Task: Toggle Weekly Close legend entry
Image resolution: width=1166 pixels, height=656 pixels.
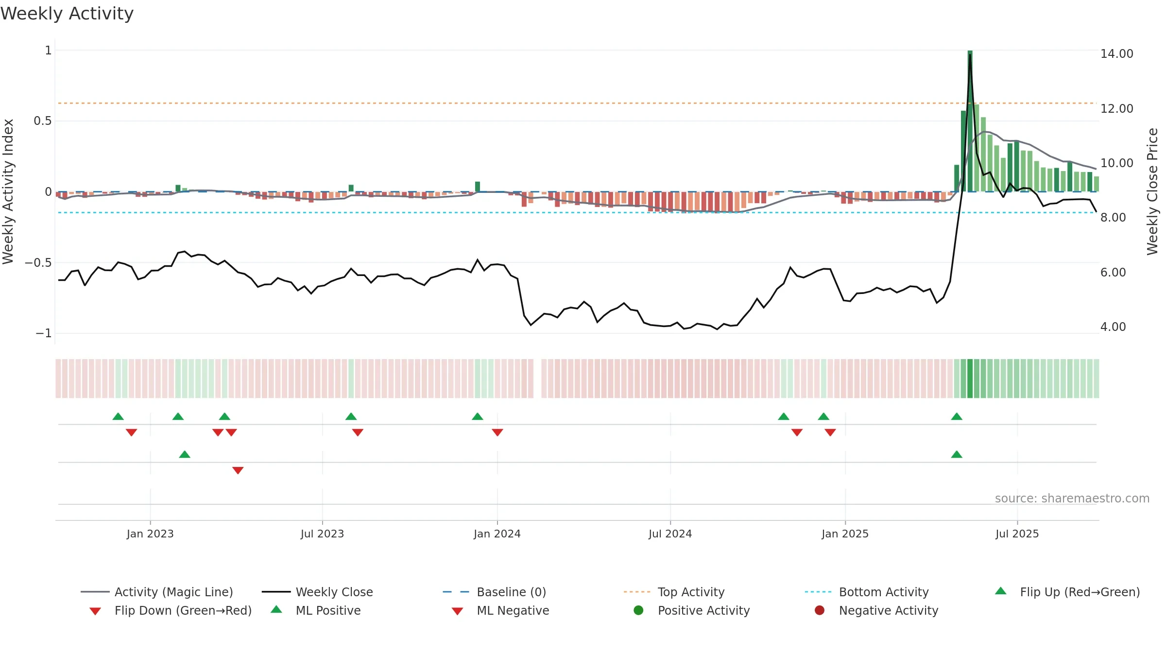Action: tap(317, 592)
